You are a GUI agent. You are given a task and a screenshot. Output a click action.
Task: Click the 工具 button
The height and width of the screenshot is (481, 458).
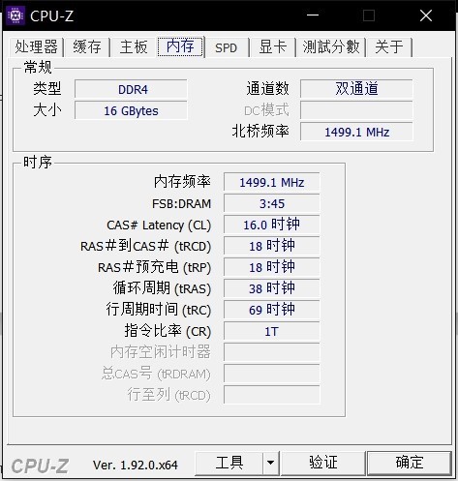[x=229, y=464]
